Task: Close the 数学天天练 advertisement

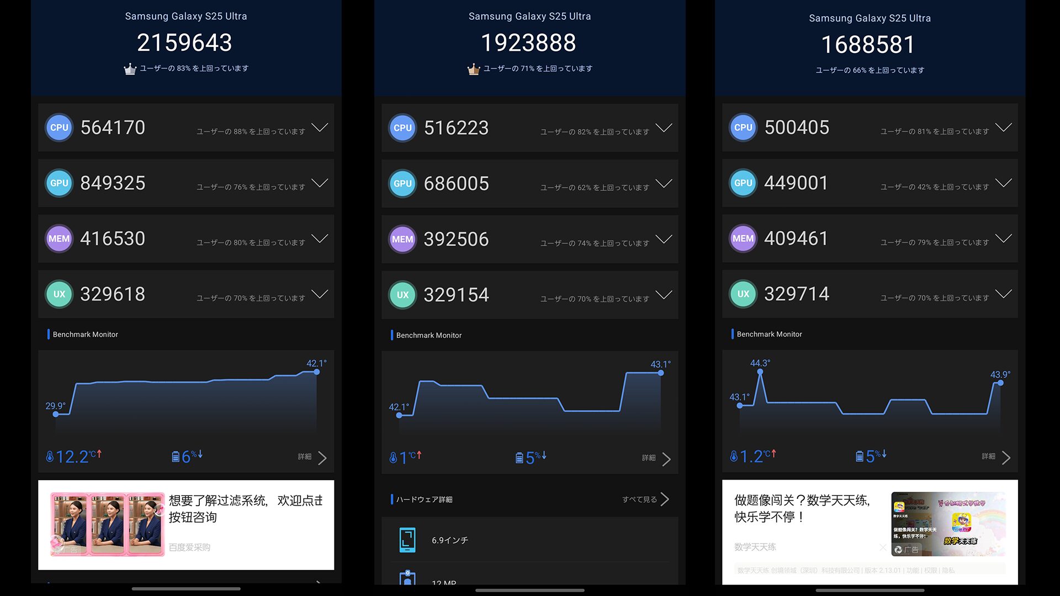Action: click(883, 547)
